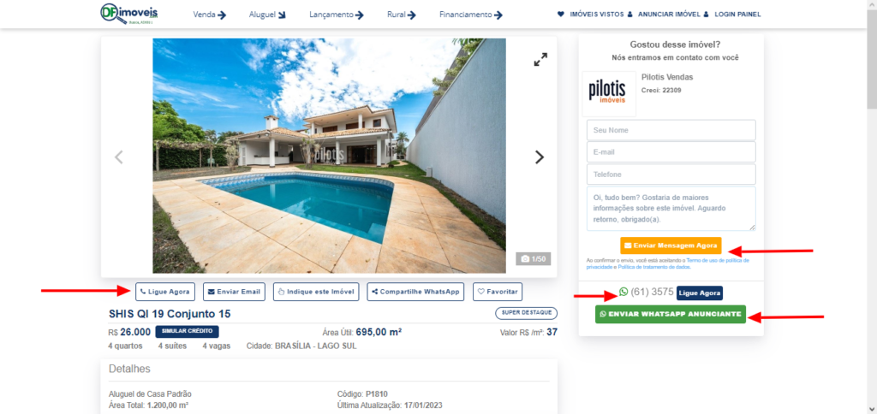
Task: Favorite this property with heart button
Action: [x=498, y=292]
